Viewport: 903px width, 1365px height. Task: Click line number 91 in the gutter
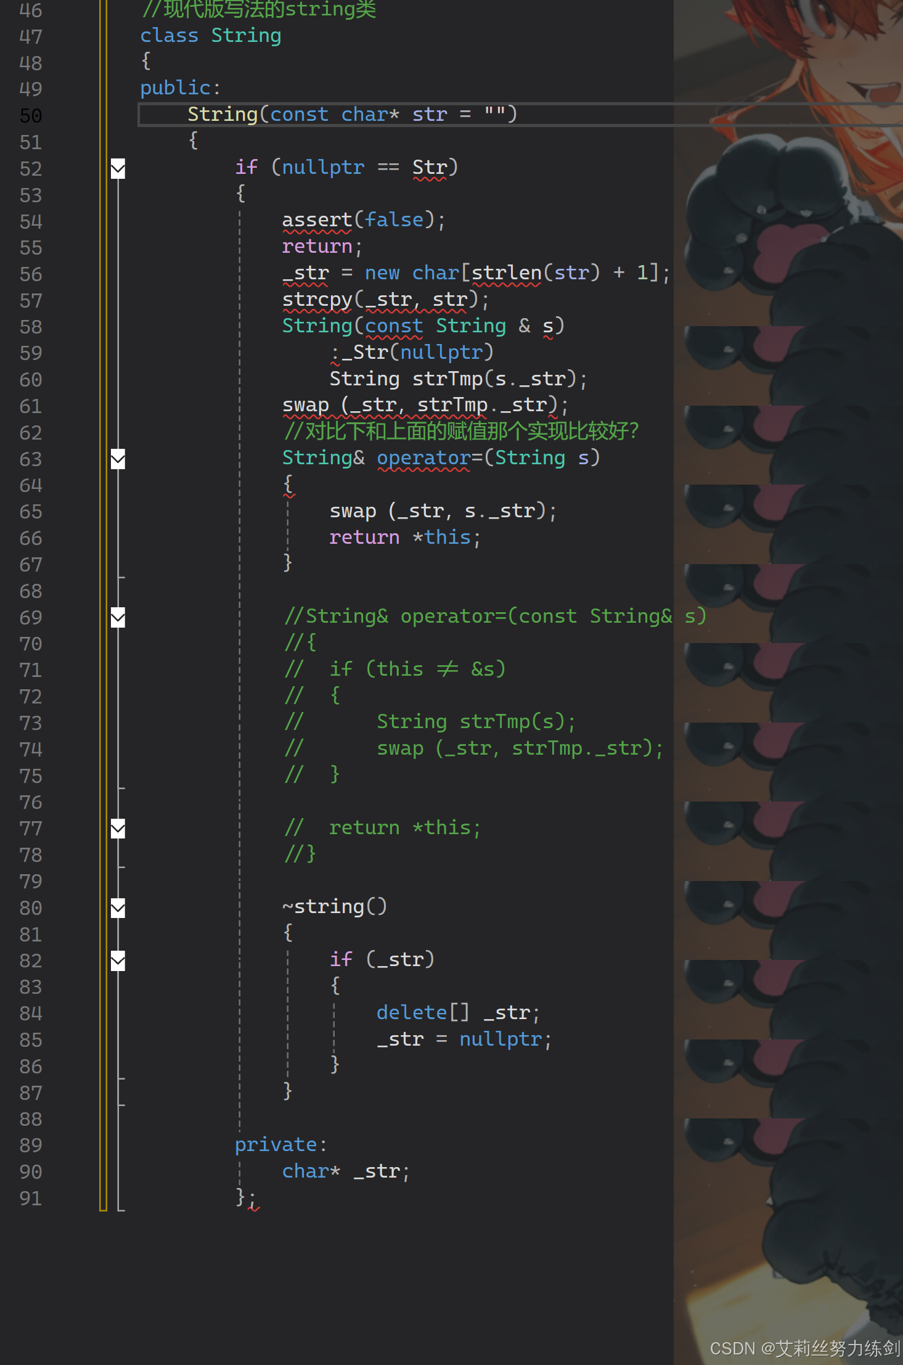[x=31, y=1199]
